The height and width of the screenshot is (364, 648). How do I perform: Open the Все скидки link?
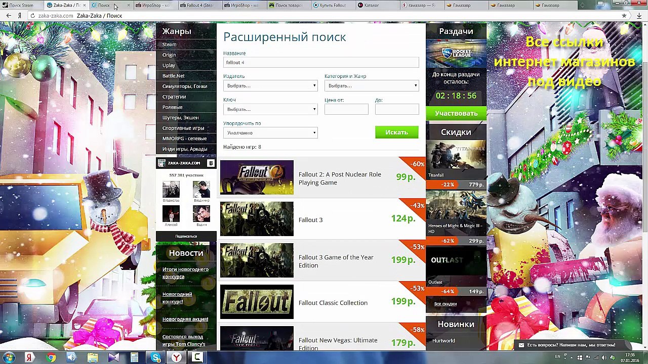click(445, 304)
